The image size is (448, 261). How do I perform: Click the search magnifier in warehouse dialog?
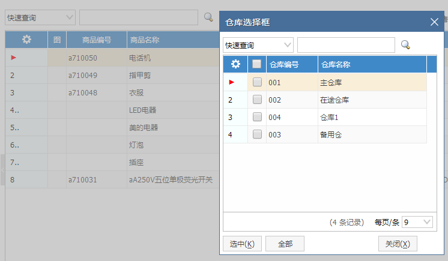405,45
